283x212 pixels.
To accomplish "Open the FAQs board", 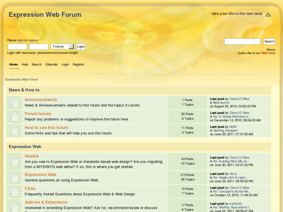I will (x=30, y=189).
